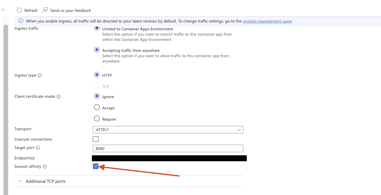The height and width of the screenshot is (195, 381).
Task: Open the revision management page link
Action: (x=267, y=21)
